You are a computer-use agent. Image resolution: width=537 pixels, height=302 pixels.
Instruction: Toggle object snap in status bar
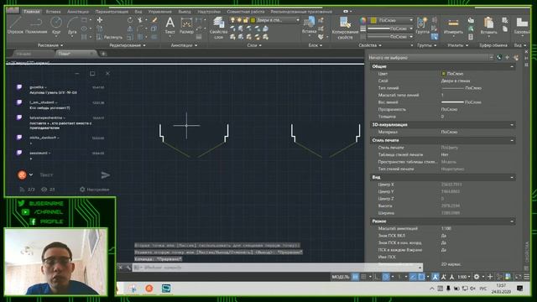(421, 277)
